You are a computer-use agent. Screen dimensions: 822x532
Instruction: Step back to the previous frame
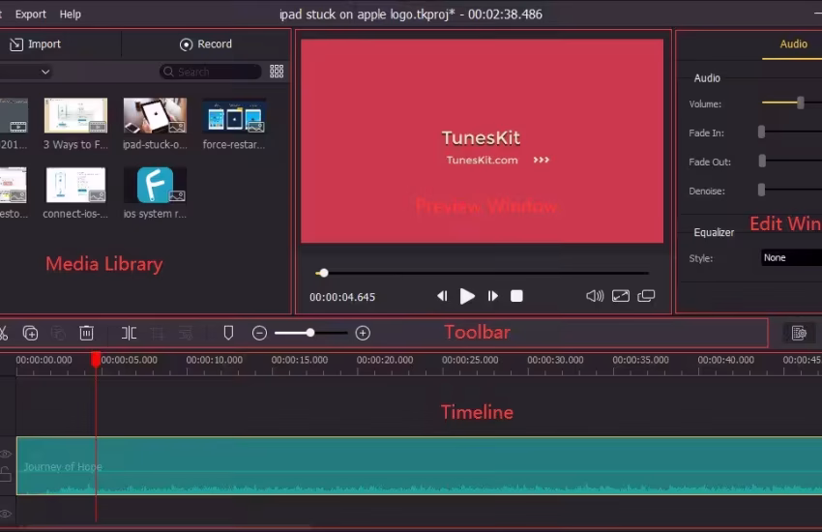[442, 296]
